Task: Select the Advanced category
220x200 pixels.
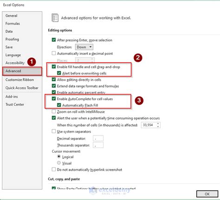Action: 22,71
